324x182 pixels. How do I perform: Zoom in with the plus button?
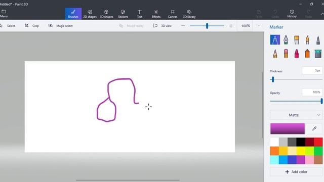tap(231, 26)
